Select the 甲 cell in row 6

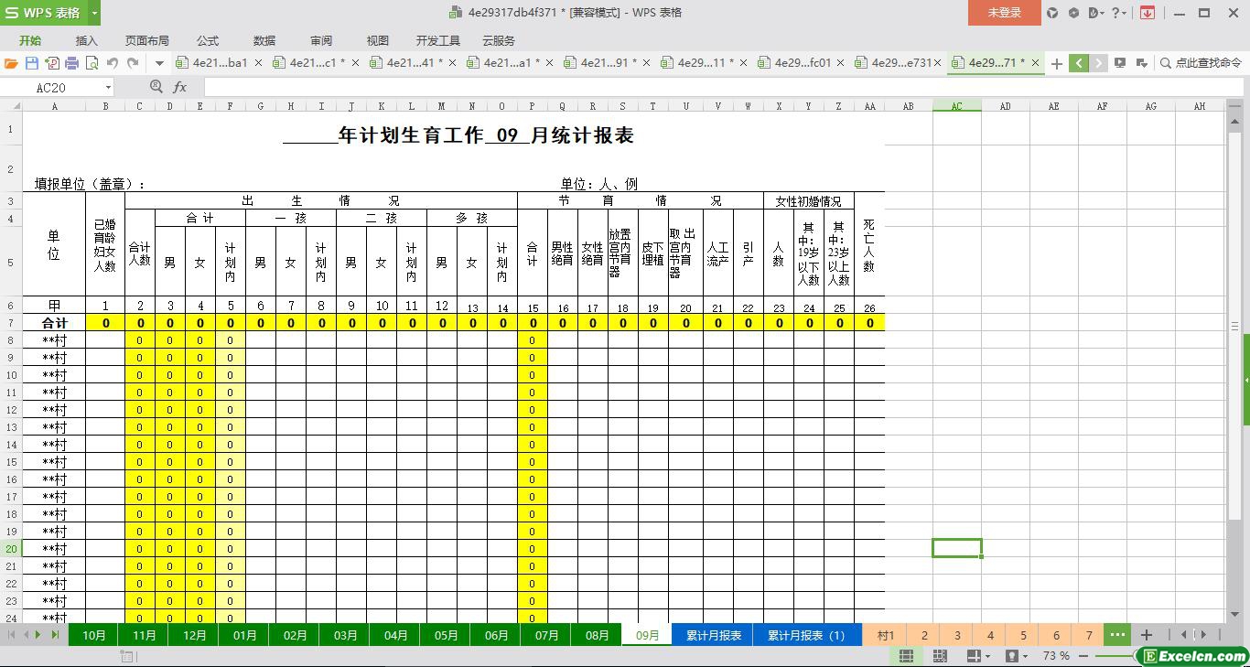pos(54,306)
